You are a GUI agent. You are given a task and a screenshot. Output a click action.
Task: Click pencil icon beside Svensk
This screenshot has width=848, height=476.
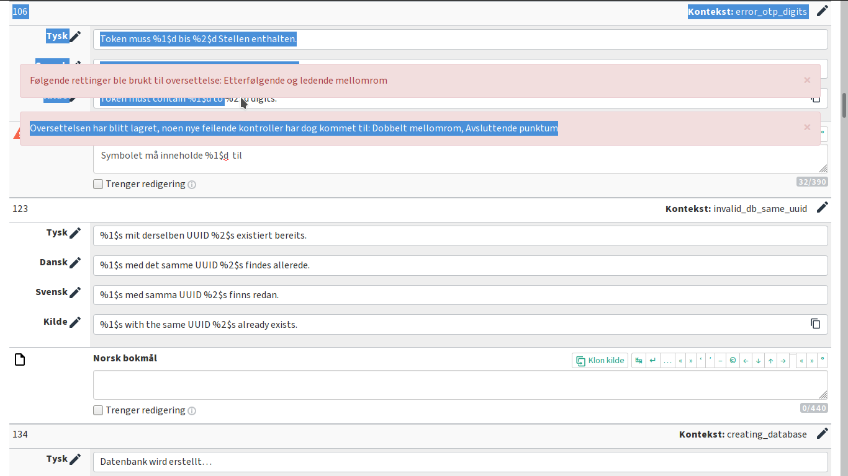(74, 293)
